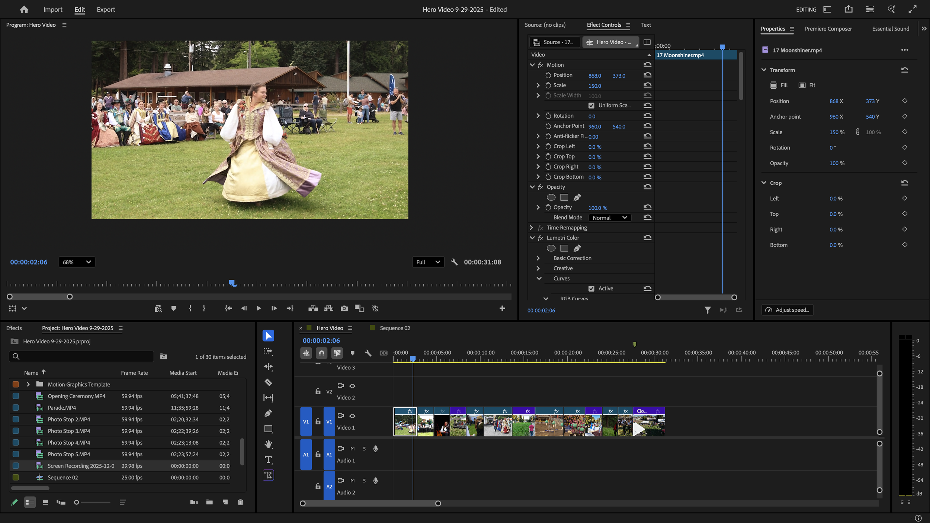Disable the Curves Active checkbox

click(x=591, y=289)
